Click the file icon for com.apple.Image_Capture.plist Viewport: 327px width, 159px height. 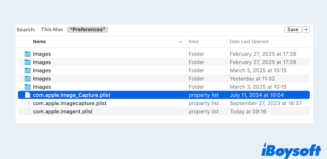coord(27,95)
